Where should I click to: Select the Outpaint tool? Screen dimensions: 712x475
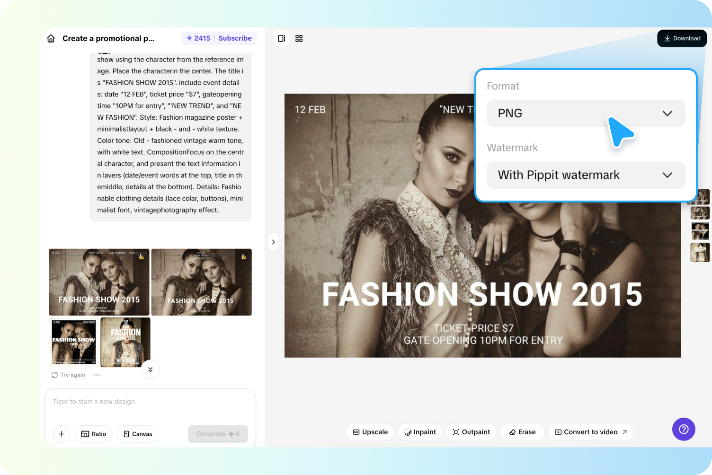[471, 432]
